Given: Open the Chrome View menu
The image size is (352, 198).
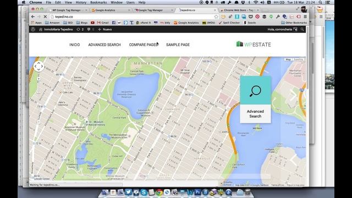Looking at the screenshot, I should coord(68,2).
